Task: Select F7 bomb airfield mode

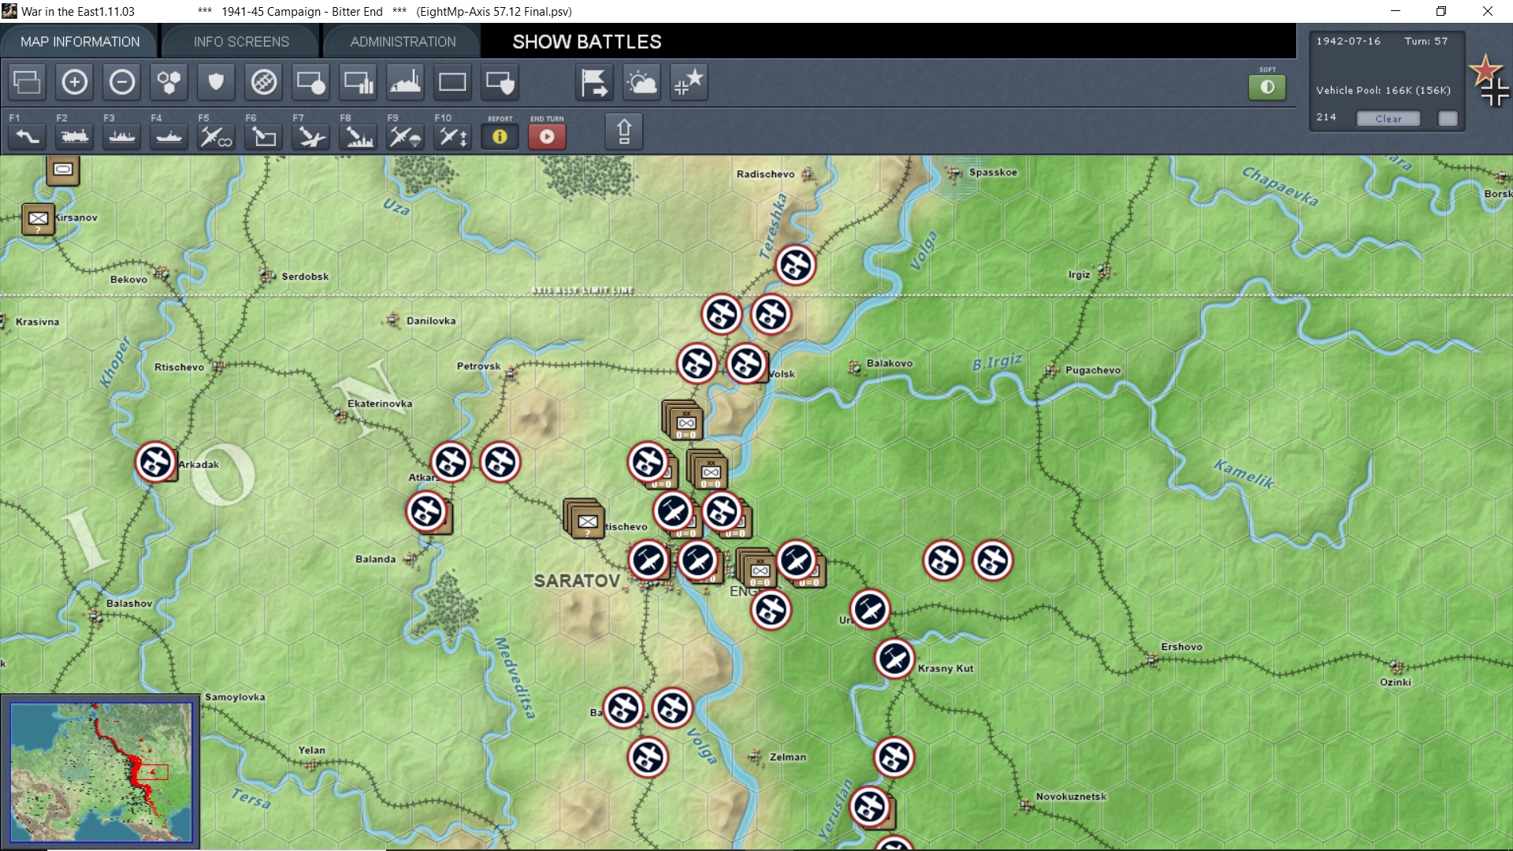Action: 310,136
